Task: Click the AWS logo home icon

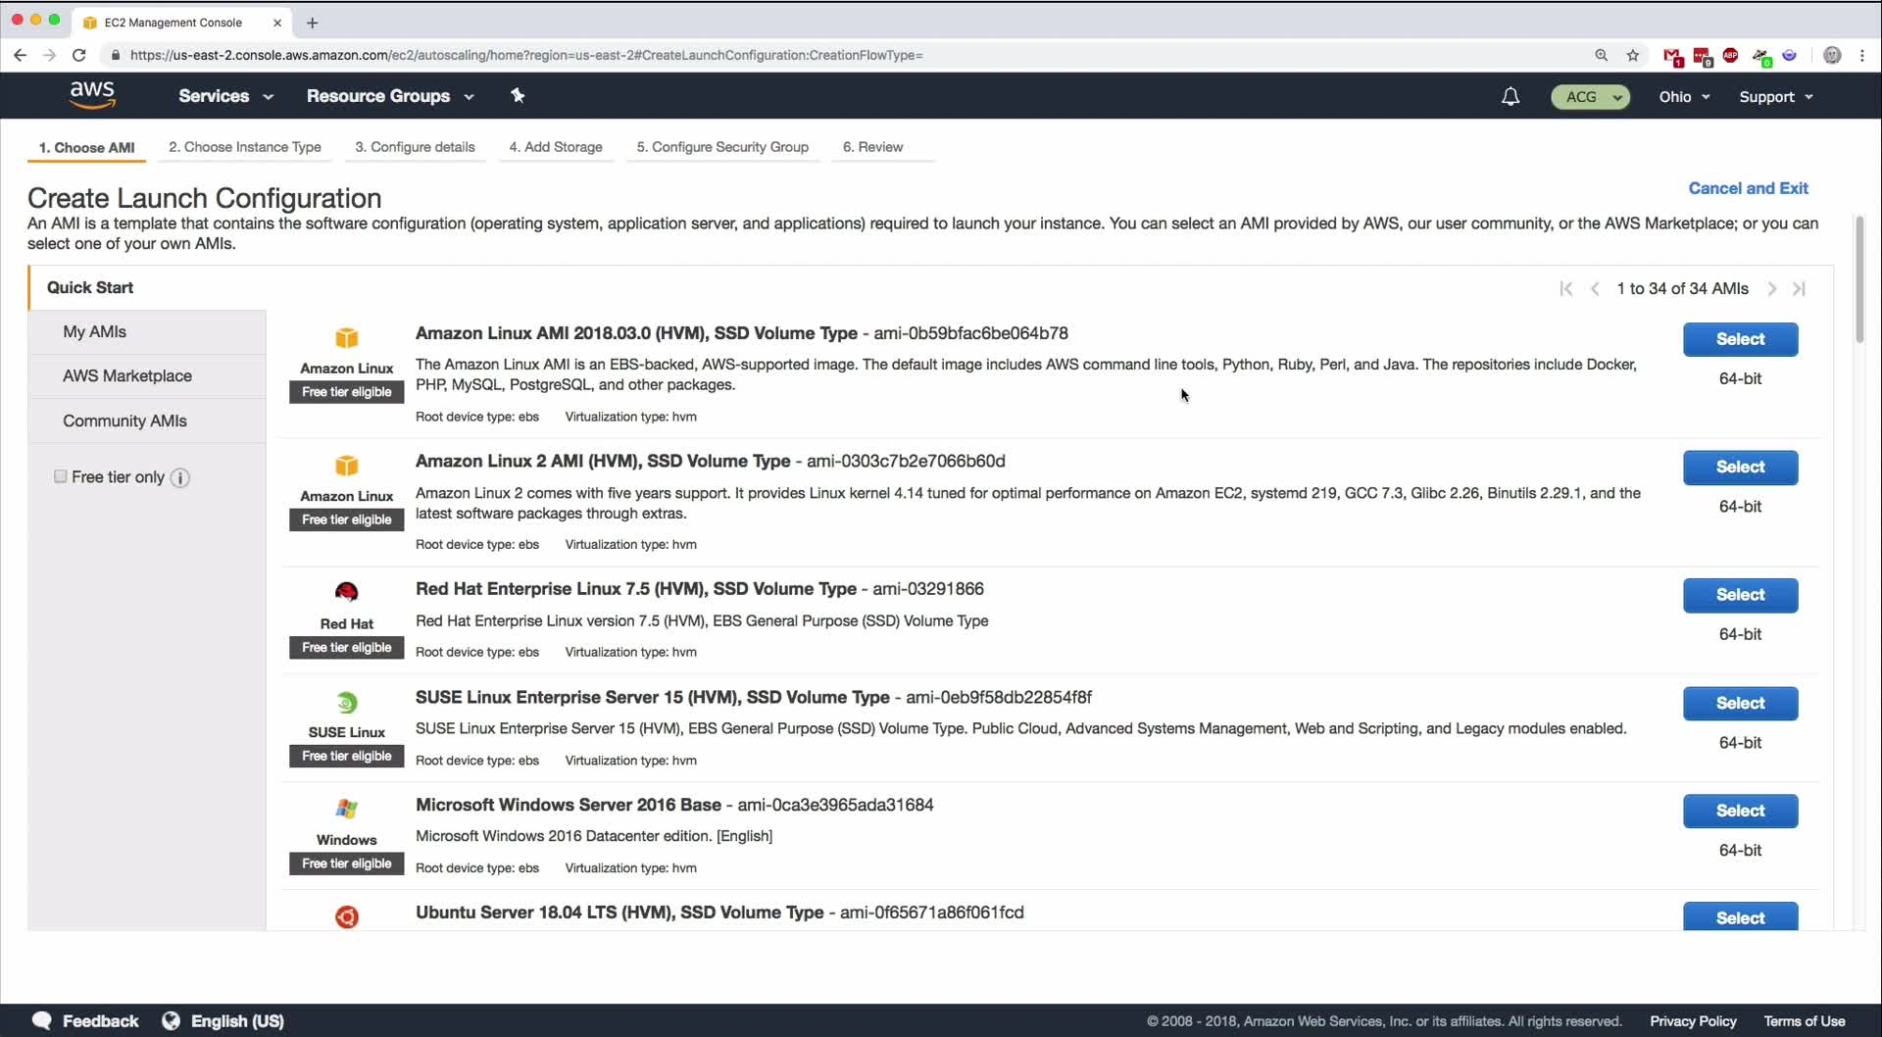Action: point(92,95)
